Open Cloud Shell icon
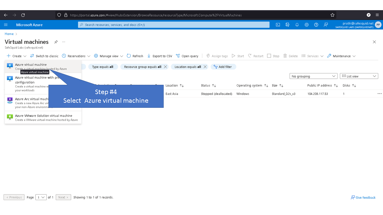Viewport: 383px width, 215px height. click(x=278, y=25)
